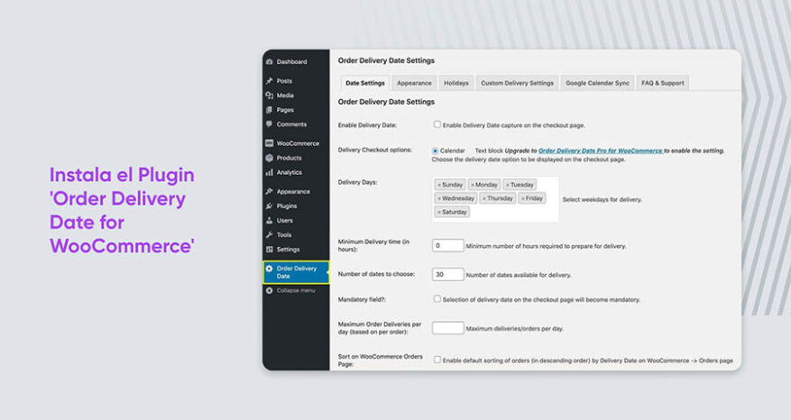The width and height of the screenshot is (791, 420).
Task: Enable default sorting by Delivery Date checkbox
Action: tap(437, 360)
